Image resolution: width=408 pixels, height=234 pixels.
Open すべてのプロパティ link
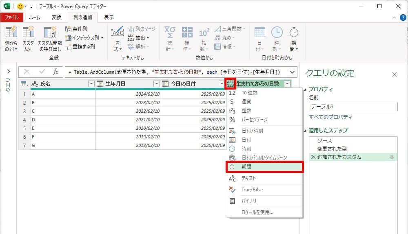330,117
